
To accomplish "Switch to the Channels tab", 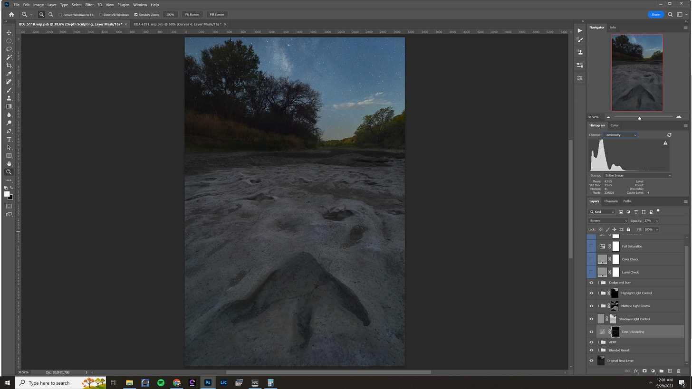I will click(x=611, y=201).
